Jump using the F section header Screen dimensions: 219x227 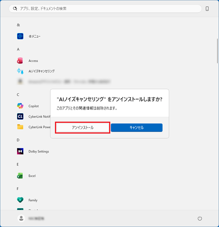(x=18, y=188)
